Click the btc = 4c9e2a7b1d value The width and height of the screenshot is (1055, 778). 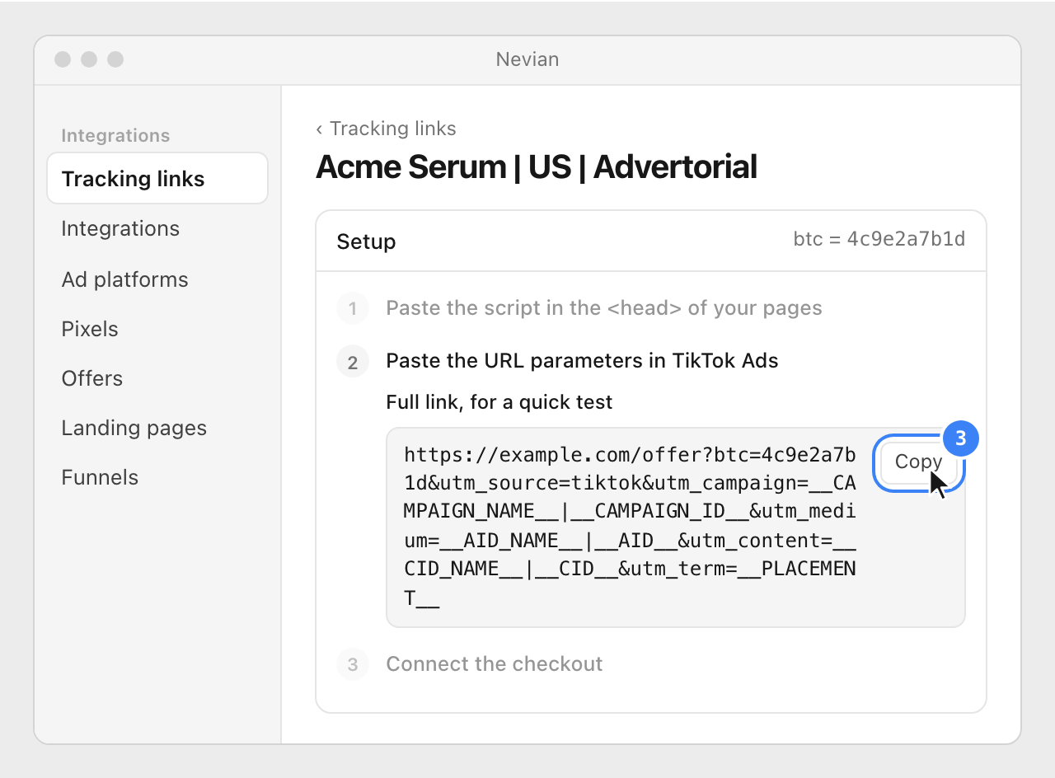tap(879, 239)
